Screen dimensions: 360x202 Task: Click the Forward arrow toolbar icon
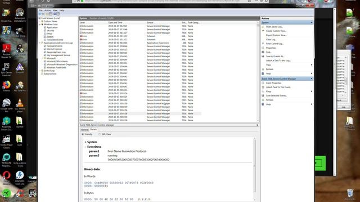(43, 14)
